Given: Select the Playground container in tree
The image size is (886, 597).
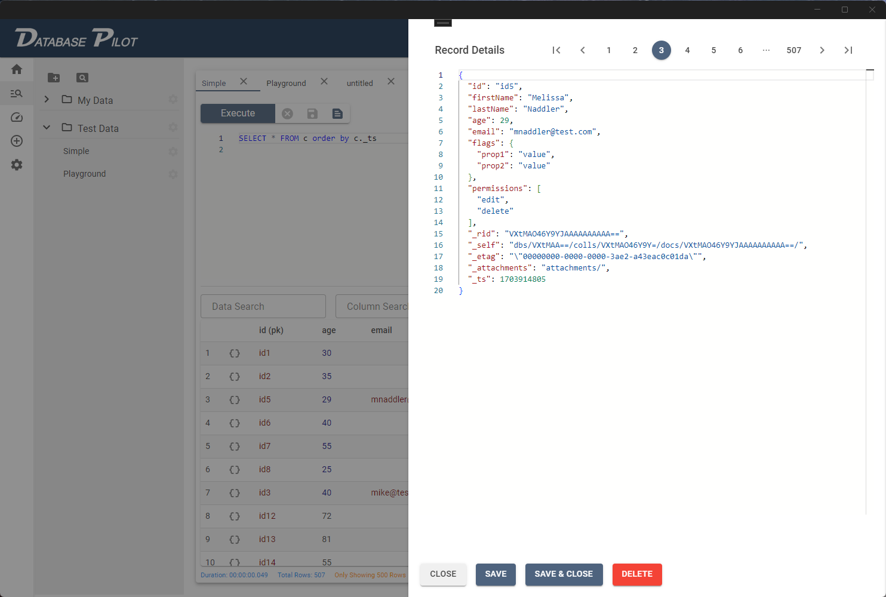Looking at the screenshot, I should point(85,174).
